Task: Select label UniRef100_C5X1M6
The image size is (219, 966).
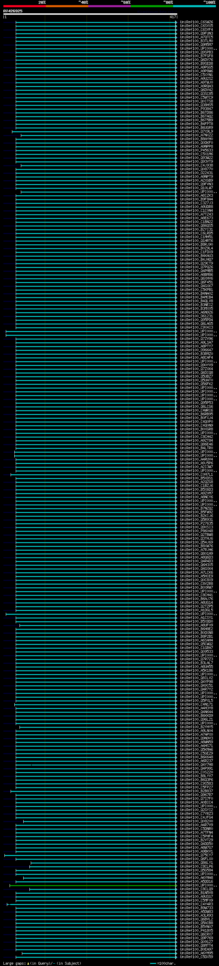Action: point(196,154)
